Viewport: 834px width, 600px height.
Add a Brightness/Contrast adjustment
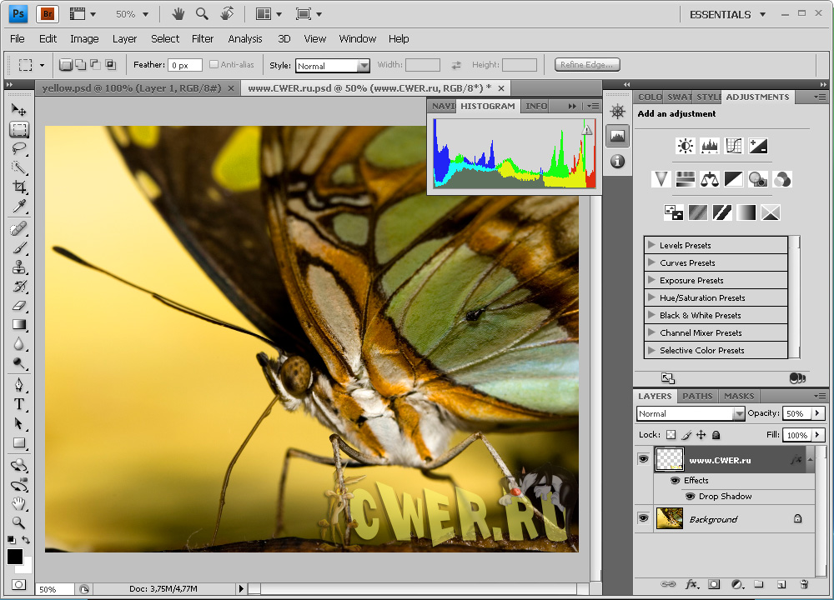686,146
